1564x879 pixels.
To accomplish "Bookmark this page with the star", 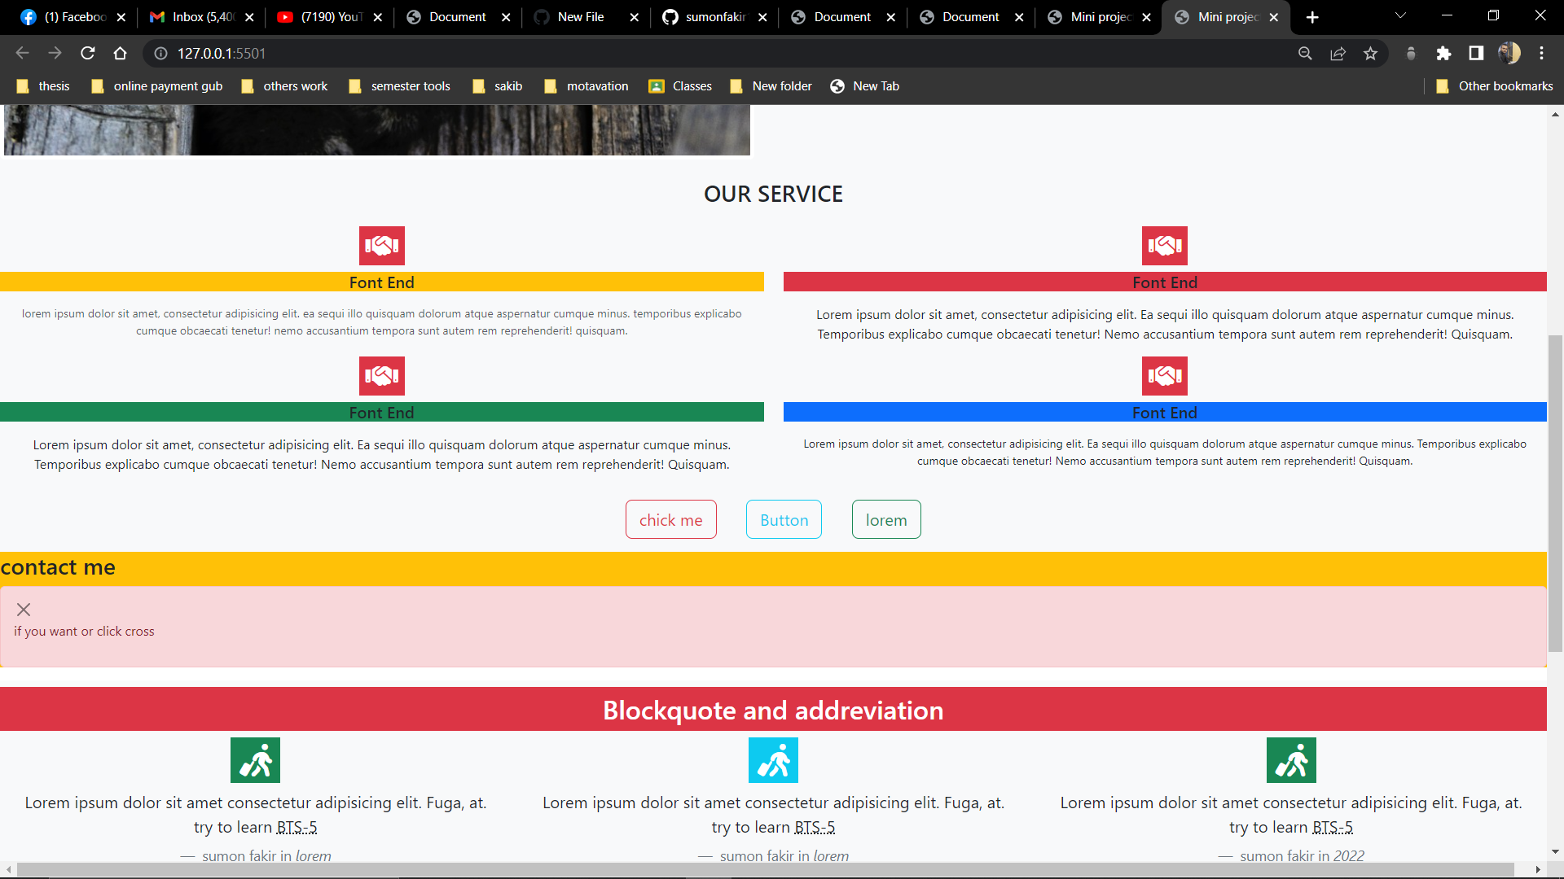I will pos(1370,53).
